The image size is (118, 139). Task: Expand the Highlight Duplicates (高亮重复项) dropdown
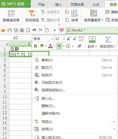(102, 20)
